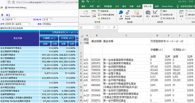Undo the last action in Excel

[x=87, y=1]
